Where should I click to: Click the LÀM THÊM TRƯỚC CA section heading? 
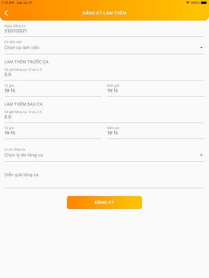pyautogui.click(x=27, y=62)
